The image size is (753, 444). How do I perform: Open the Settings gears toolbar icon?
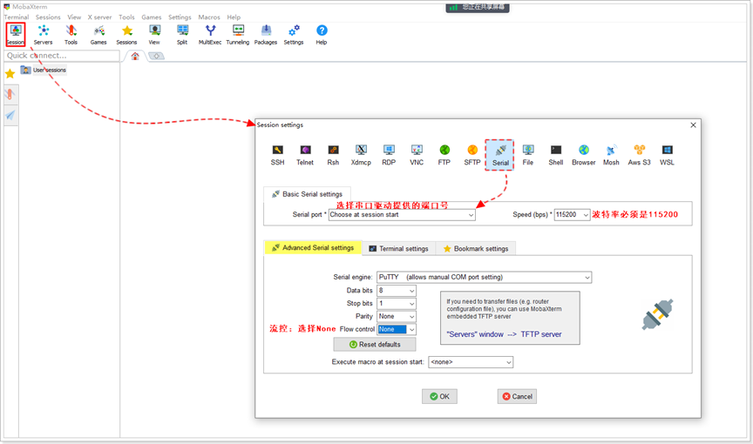(294, 35)
